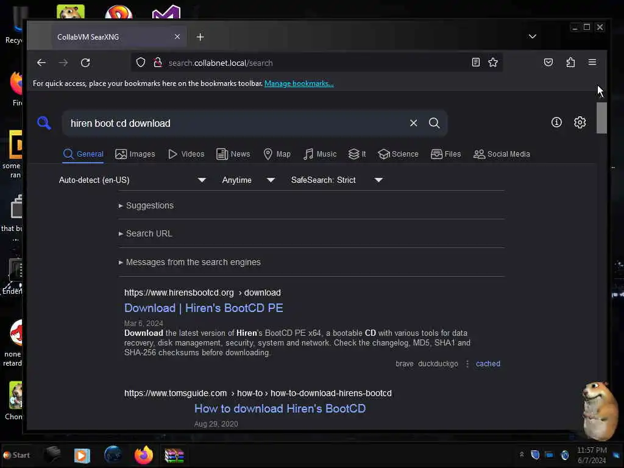Open the Firefox hamburger application menu

[592, 62]
